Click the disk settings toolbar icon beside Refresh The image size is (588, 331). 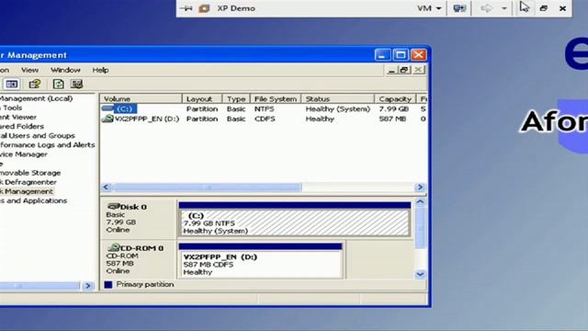77,84
